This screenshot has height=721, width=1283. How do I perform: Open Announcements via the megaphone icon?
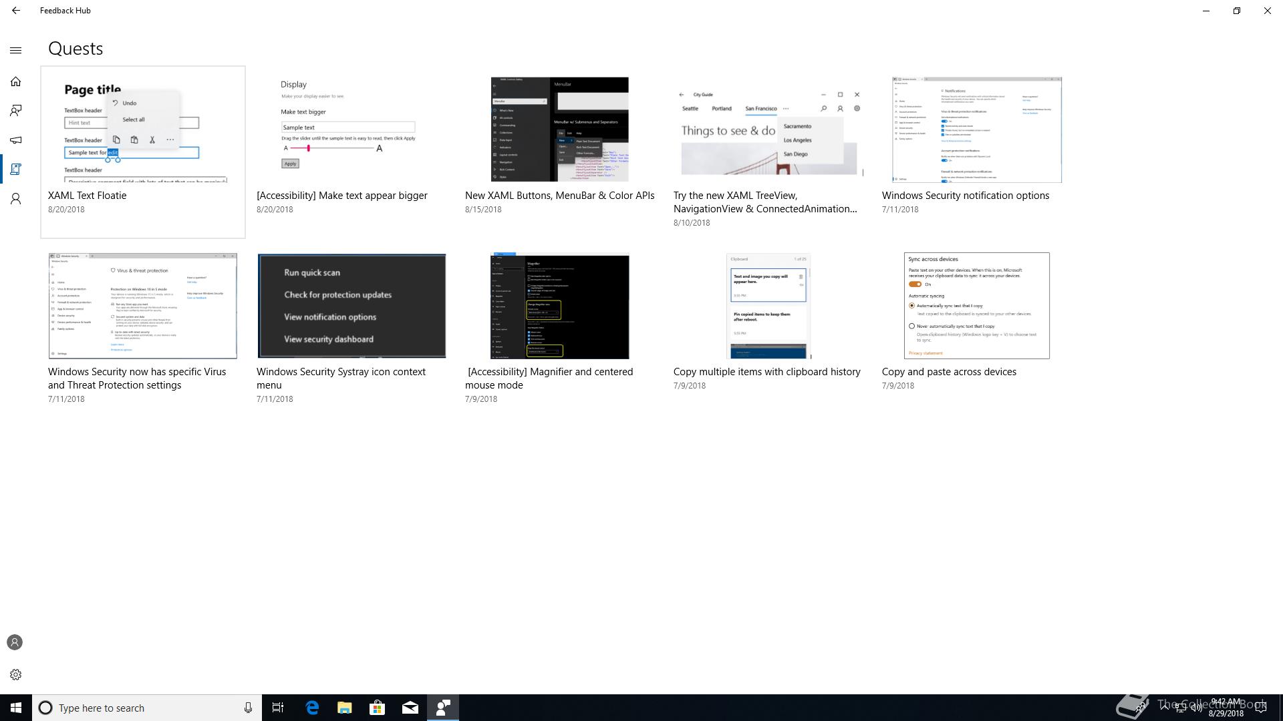pos(16,140)
